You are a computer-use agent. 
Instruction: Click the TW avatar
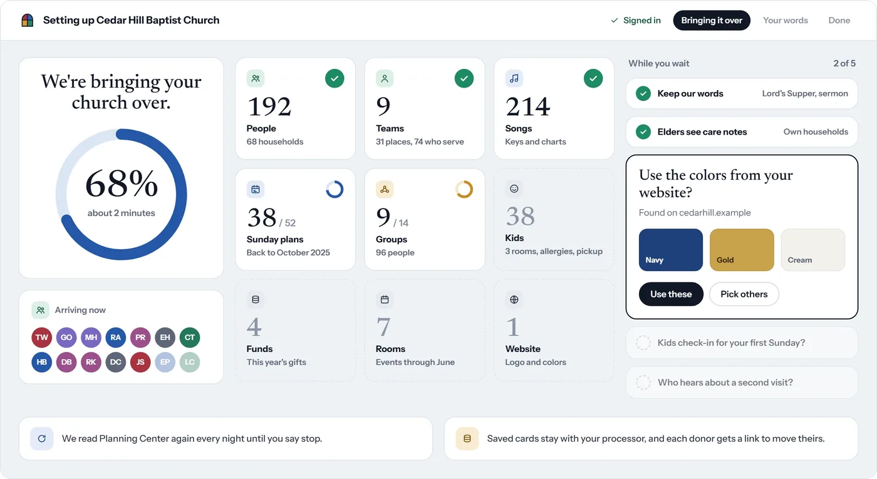pos(42,337)
